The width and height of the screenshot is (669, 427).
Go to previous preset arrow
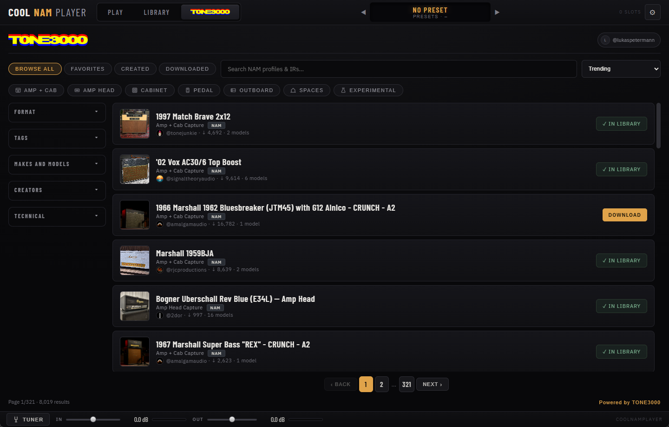click(363, 12)
